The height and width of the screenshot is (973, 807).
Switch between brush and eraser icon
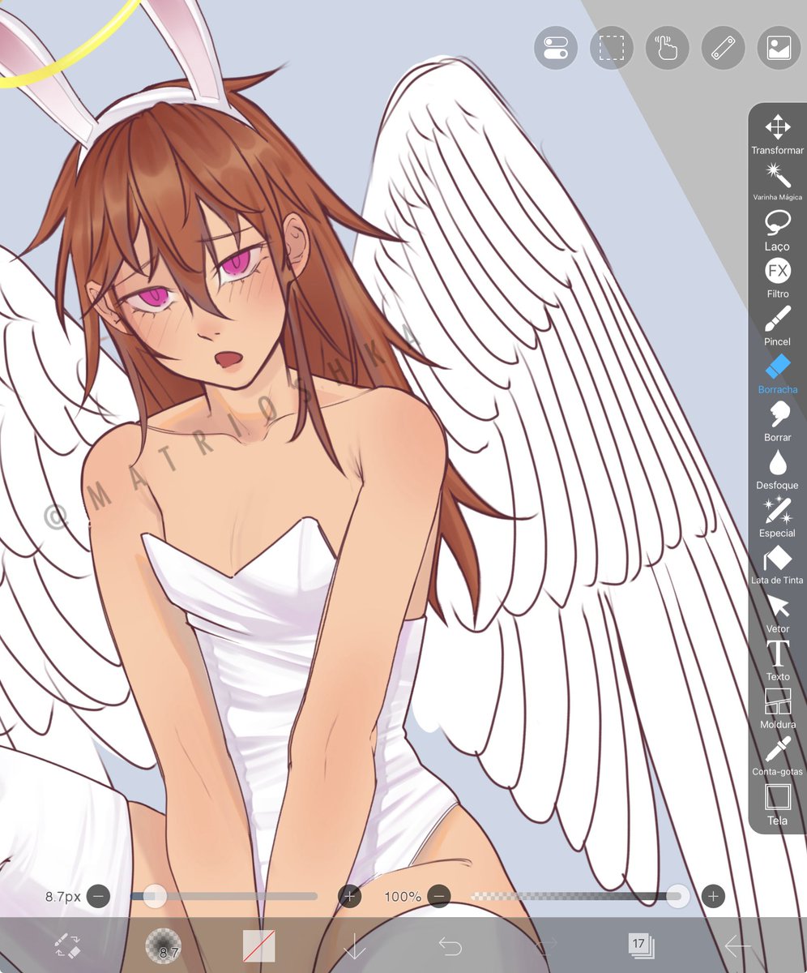click(67, 945)
